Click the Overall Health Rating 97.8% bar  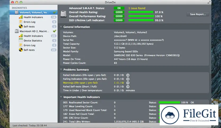coord(141,12)
